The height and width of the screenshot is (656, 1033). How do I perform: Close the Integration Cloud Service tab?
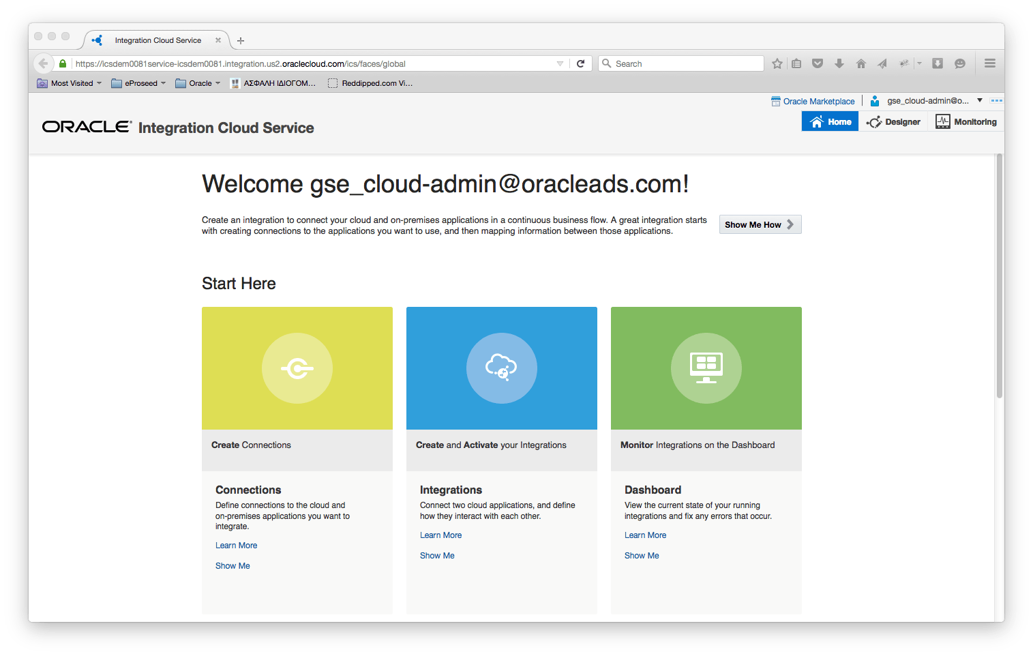pyautogui.click(x=218, y=40)
